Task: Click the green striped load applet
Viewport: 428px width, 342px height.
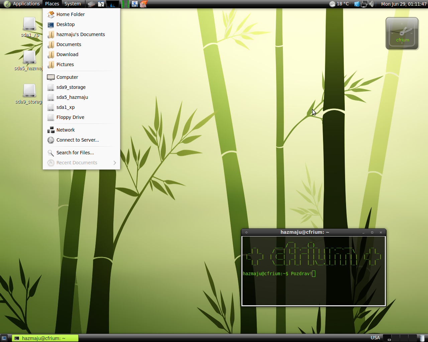Action: [x=125, y=4]
